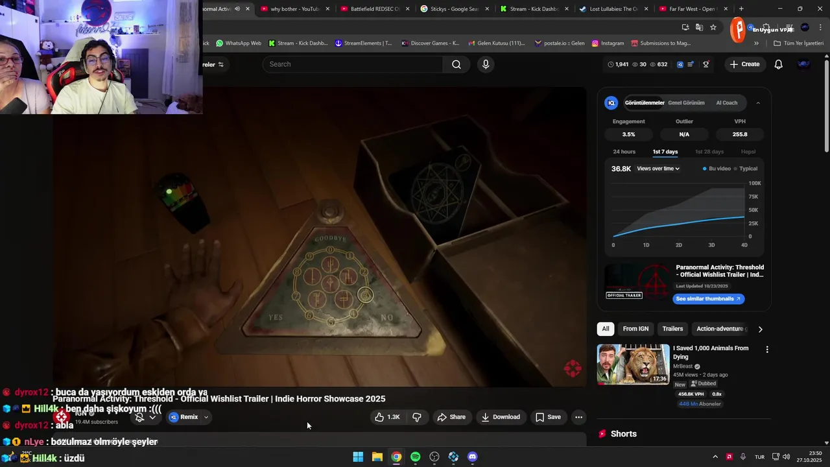Save the video to a playlist
Screen dimensions: 830x467
click(x=549, y=417)
